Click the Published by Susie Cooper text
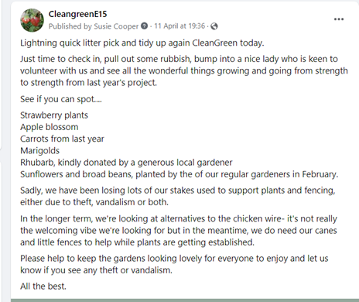Viewport: 359px width, 302px height. click(x=94, y=26)
